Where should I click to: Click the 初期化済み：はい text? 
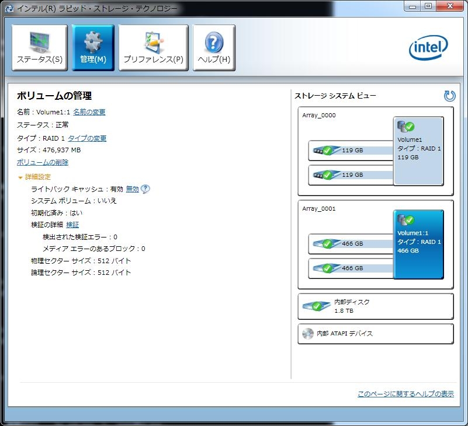[x=57, y=213]
